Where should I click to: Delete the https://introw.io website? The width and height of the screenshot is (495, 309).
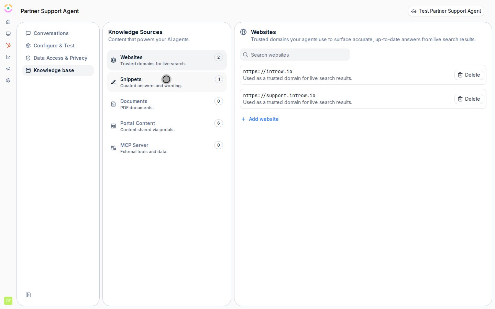469,75
